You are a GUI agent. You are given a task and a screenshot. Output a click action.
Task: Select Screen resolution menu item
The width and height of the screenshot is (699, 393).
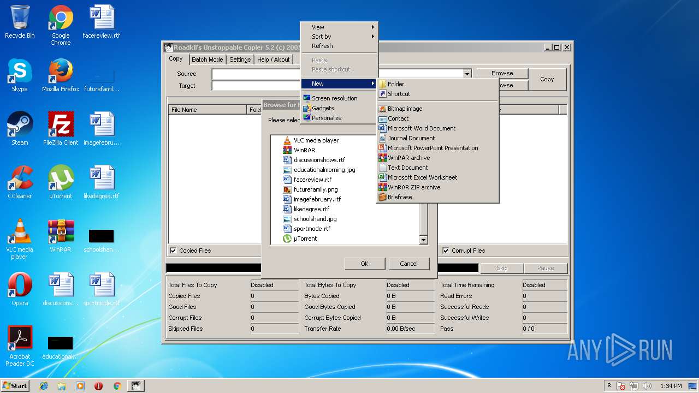[x=339, y=98]
